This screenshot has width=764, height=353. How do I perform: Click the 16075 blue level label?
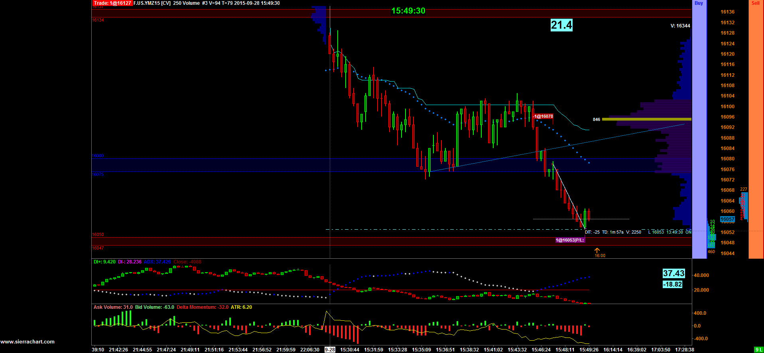pyautogui.click(x=98, y=174)
